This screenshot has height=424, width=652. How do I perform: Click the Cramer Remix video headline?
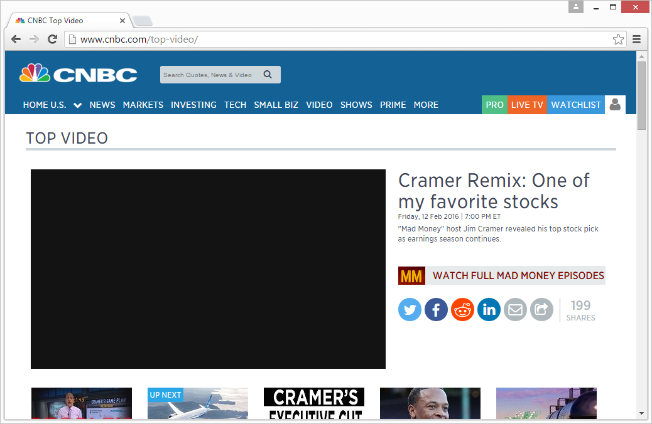(x=494, y=191)
